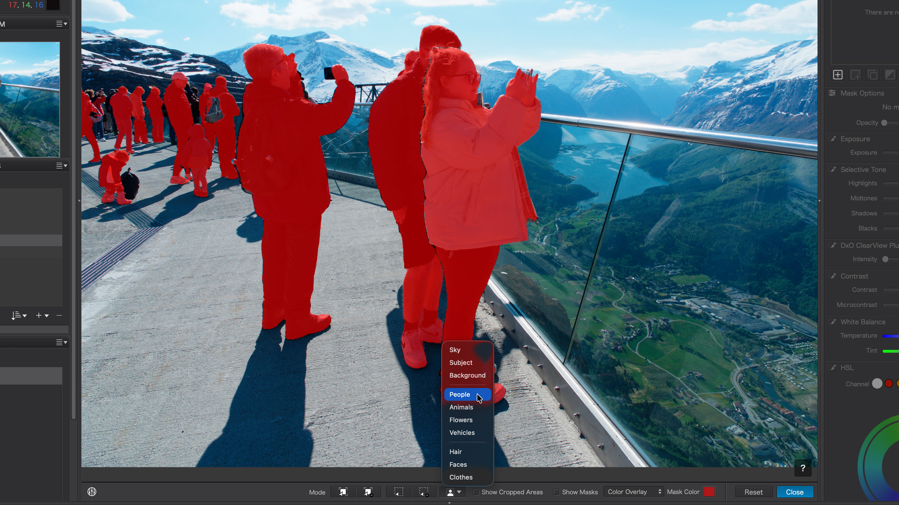The width and height of the screenshot is (899, 505).
Task: Choose the add rectangle selection tool
Action: tap(398, 492)
